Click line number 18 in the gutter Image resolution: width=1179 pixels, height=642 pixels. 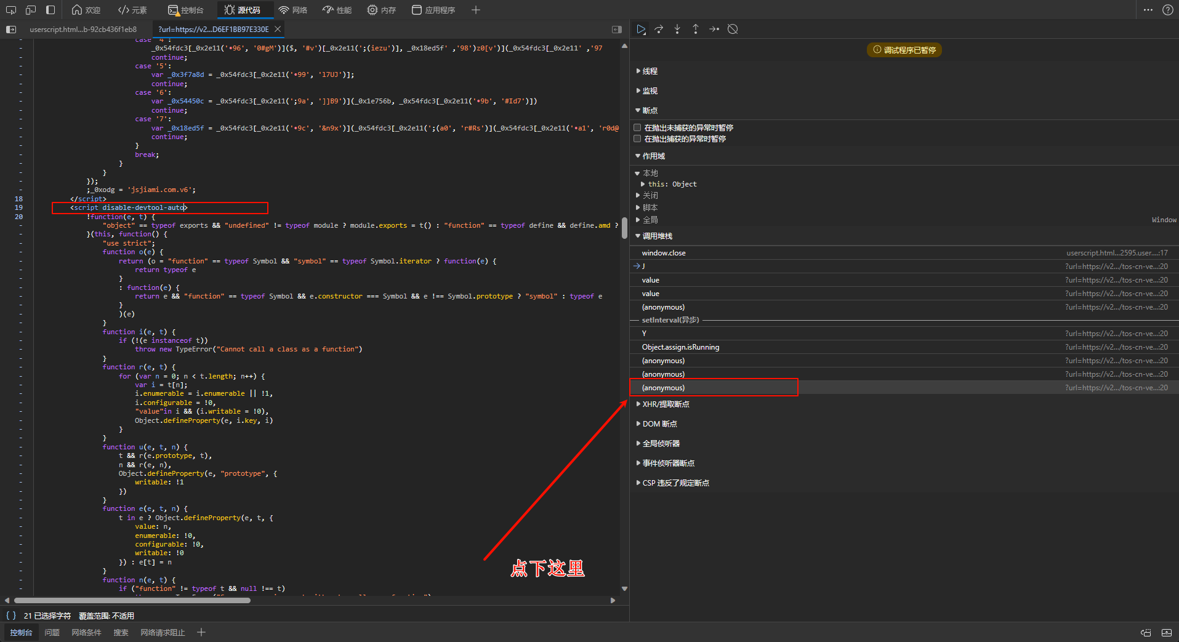tap(18, 199)
